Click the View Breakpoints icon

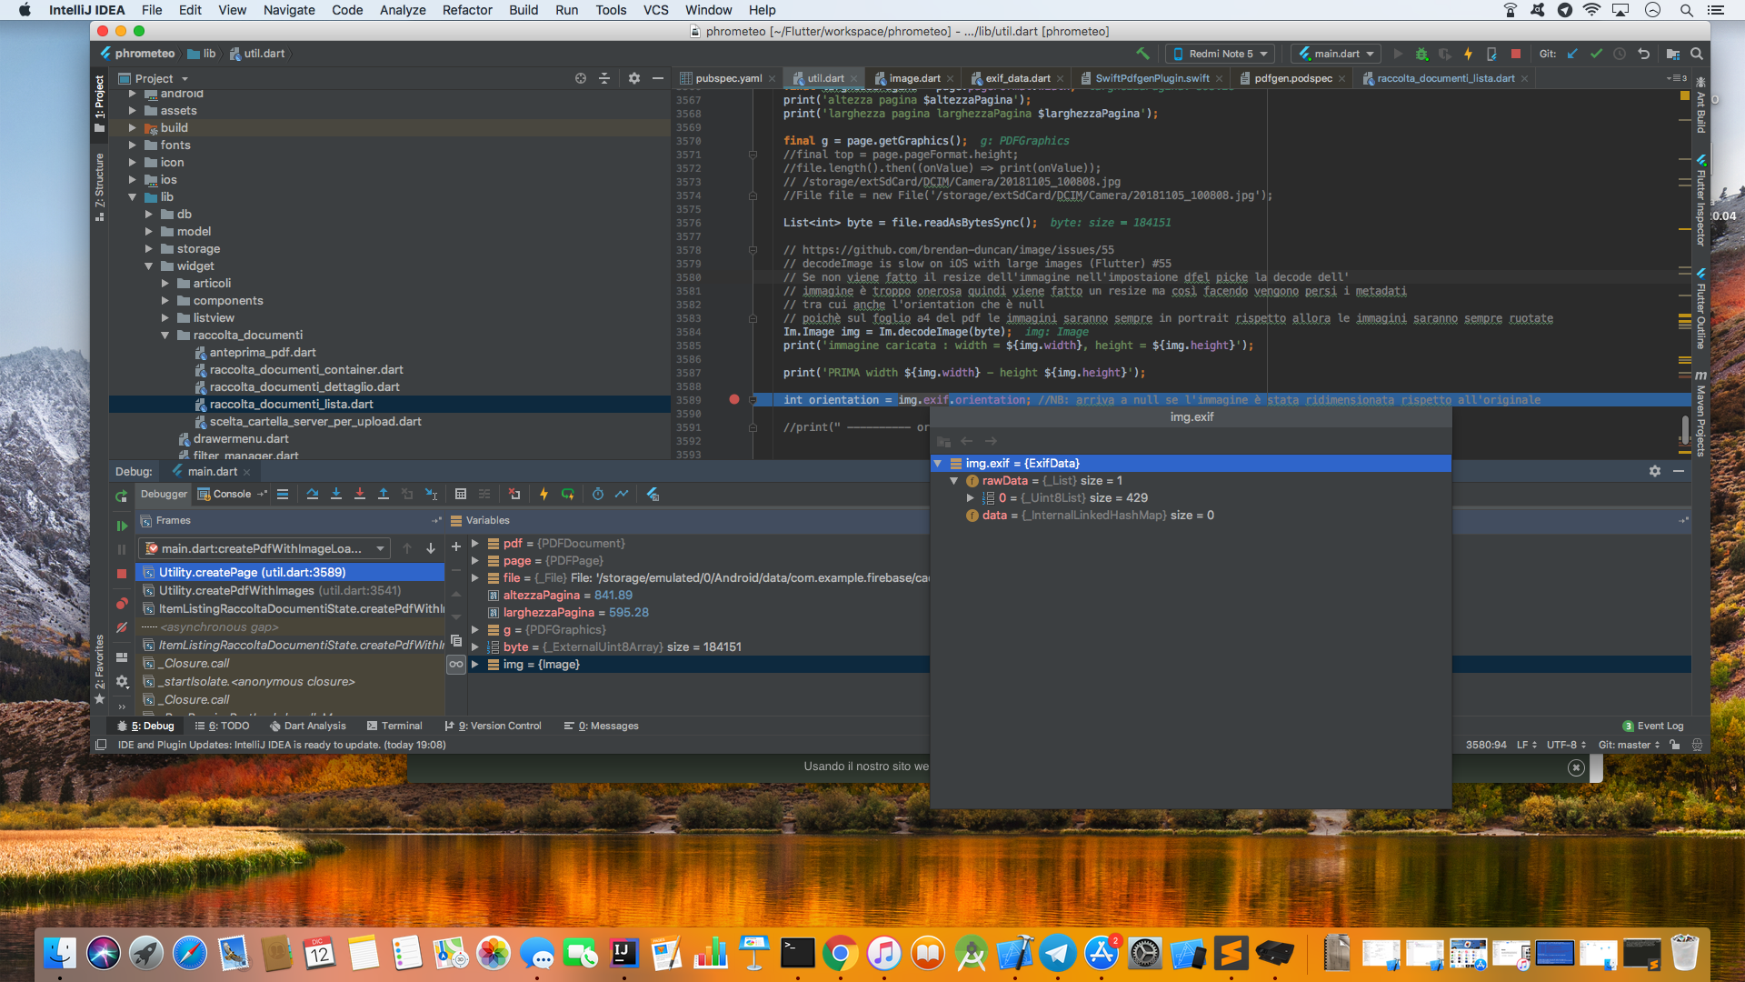[122, 604]
